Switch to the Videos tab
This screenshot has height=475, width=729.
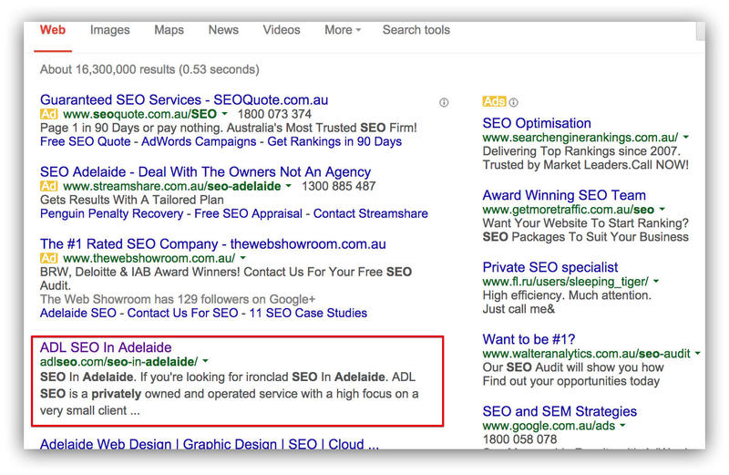pyautogui.click(x=282, y=30)
